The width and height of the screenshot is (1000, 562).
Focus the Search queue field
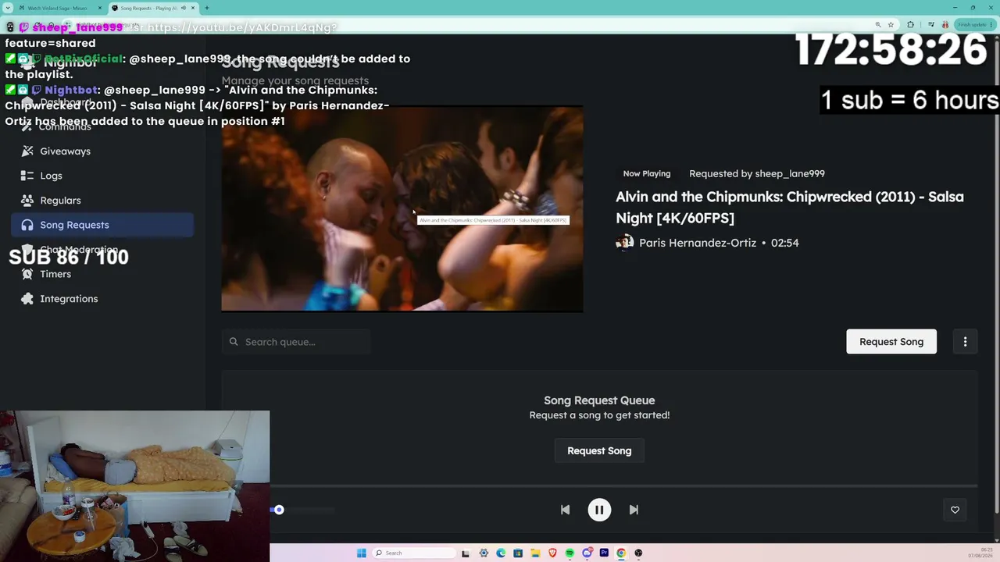pyautogui.click(x=296, y=342)
